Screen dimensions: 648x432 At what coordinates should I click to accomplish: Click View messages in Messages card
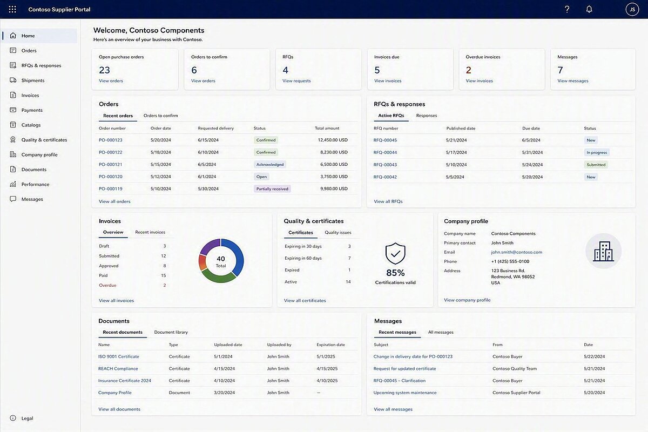[x=573, y=81]
